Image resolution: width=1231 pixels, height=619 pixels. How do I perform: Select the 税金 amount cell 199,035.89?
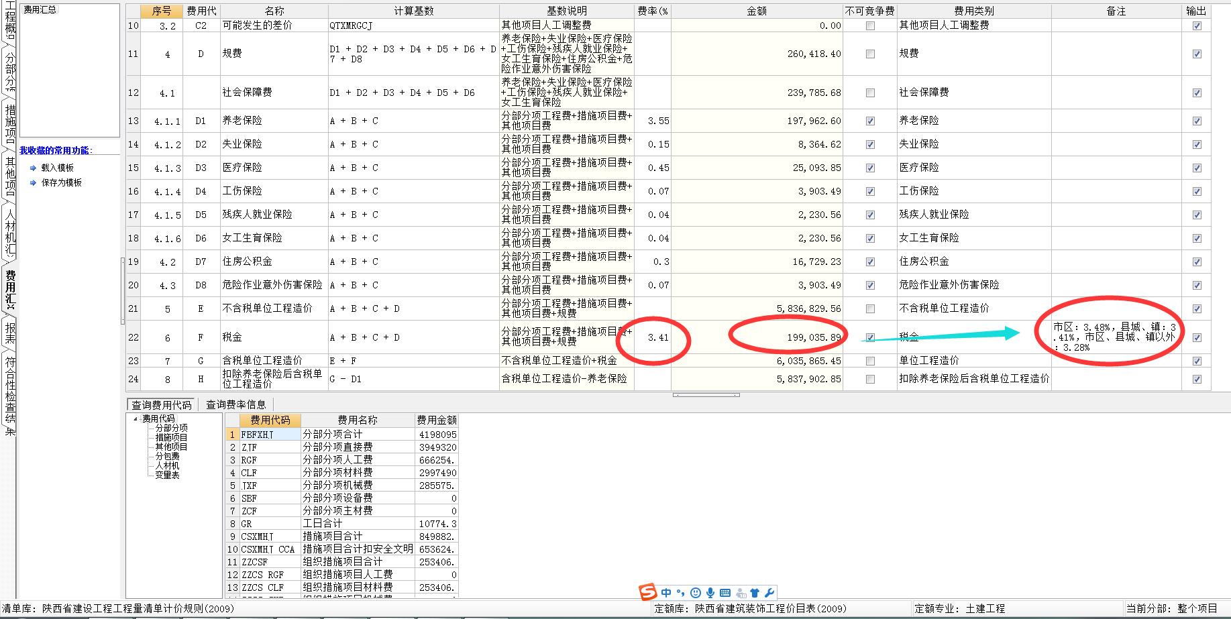pos(757,337)
